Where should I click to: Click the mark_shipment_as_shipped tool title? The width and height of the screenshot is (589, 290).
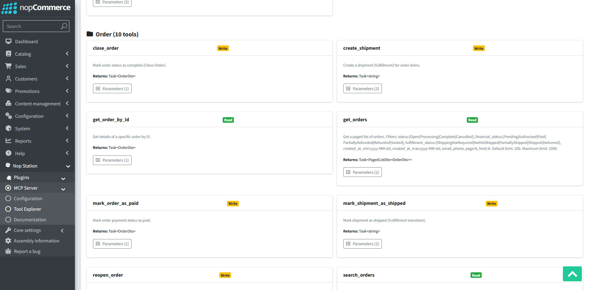pyautogui.click(x=374, y=203)
